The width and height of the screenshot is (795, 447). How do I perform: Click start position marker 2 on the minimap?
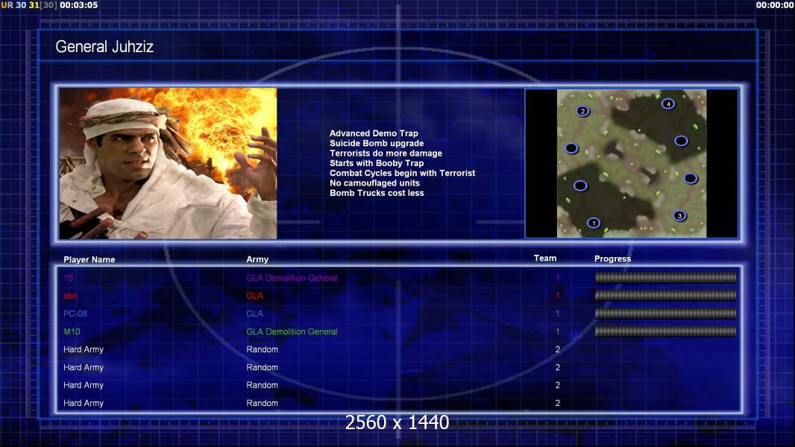coord(582,111)
